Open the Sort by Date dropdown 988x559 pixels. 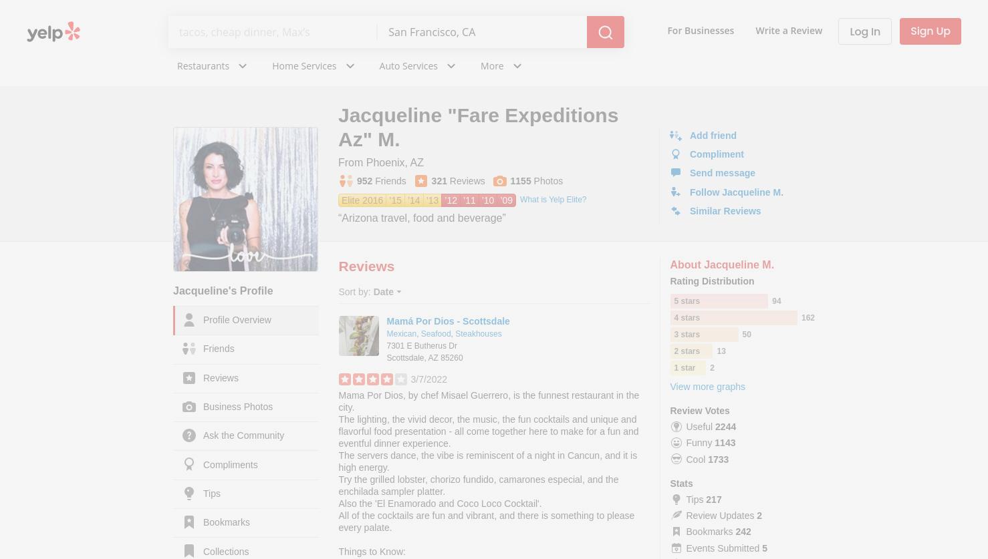387,292
